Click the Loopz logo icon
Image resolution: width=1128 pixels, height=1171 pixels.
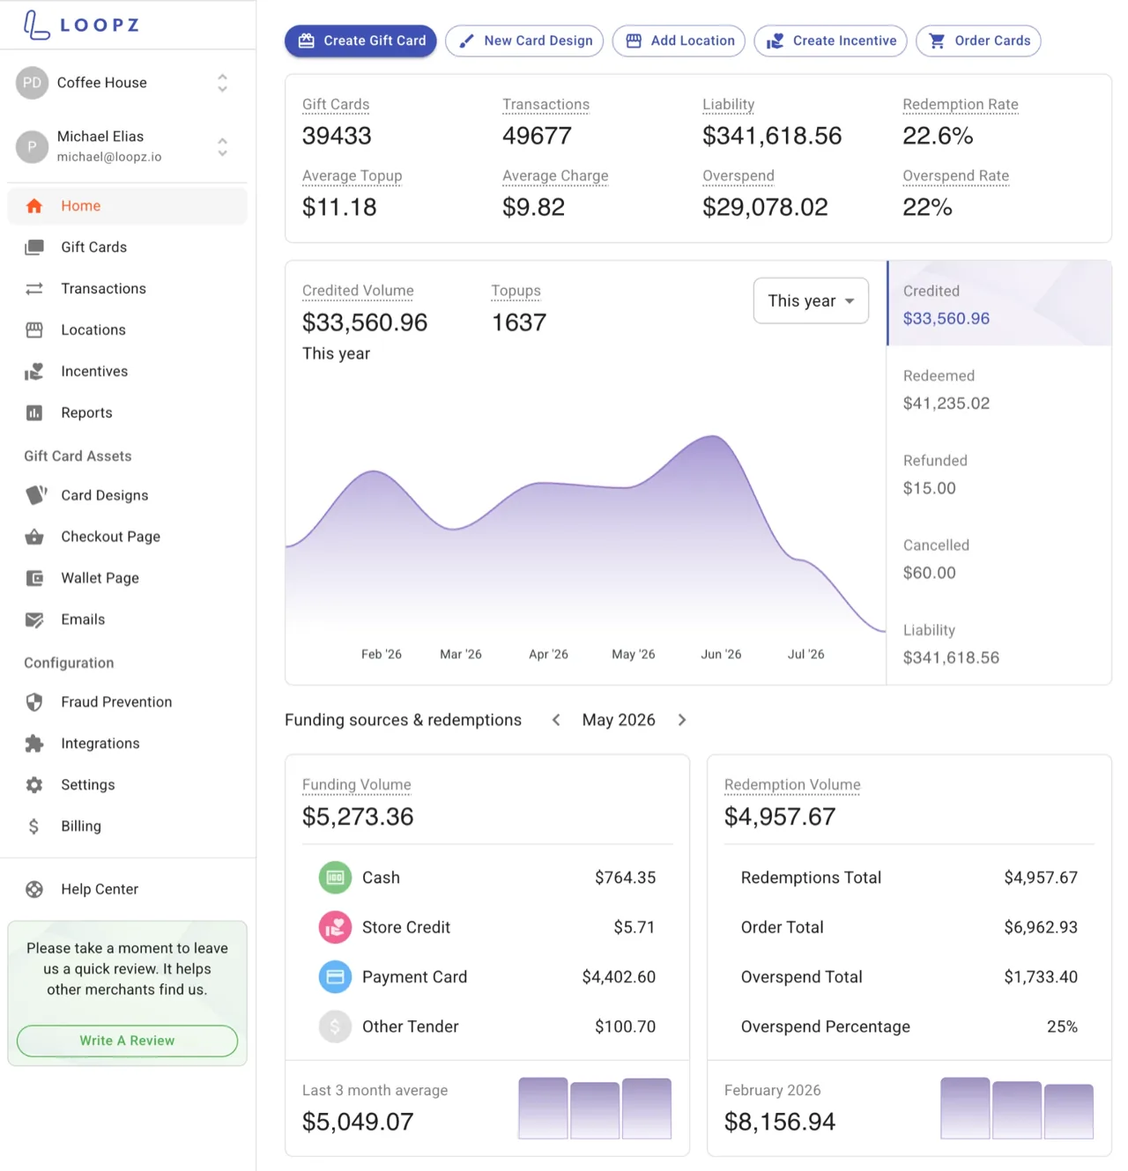point(36,25)
